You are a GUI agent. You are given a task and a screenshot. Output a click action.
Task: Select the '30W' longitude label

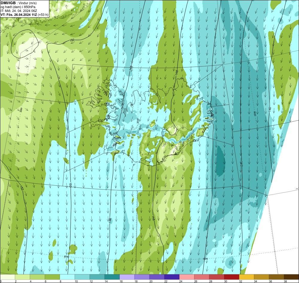(x=21, y=110)
